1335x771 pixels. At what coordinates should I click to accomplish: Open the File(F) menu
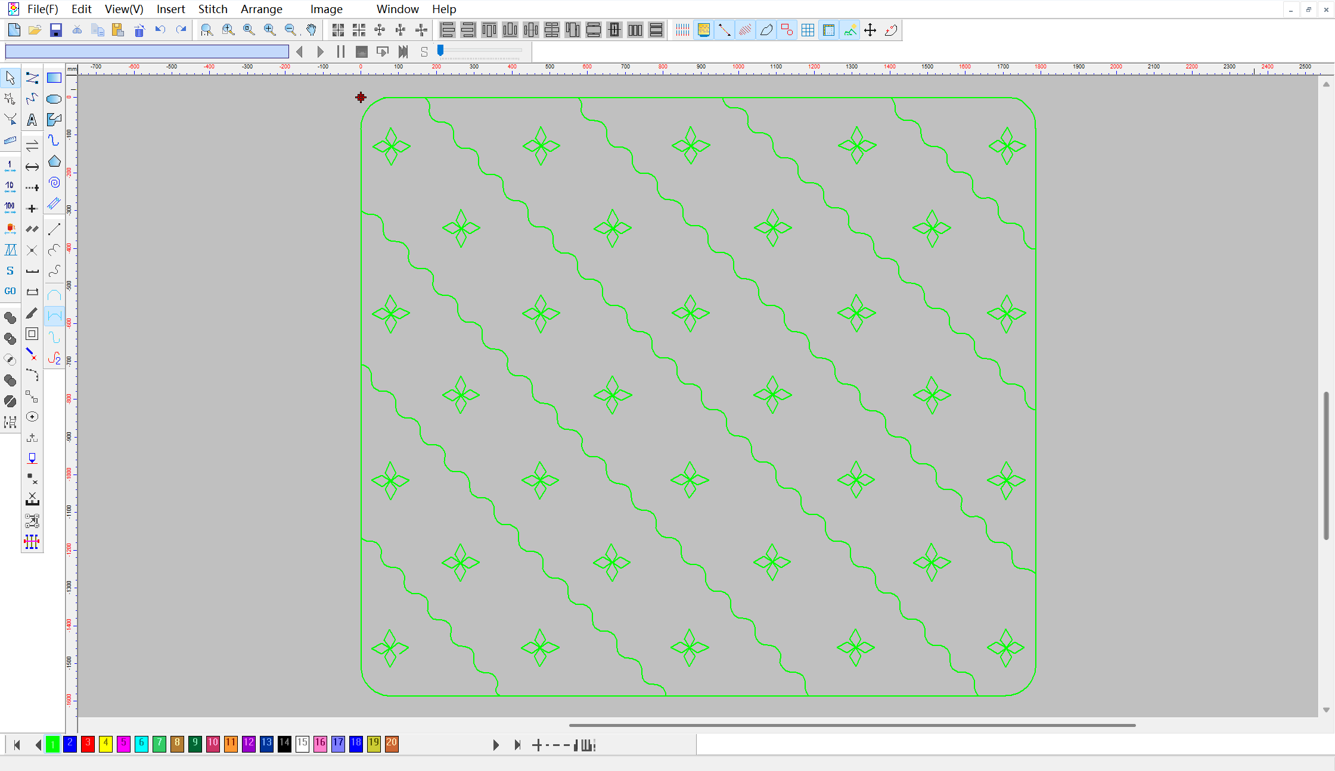tap(43, 9)
